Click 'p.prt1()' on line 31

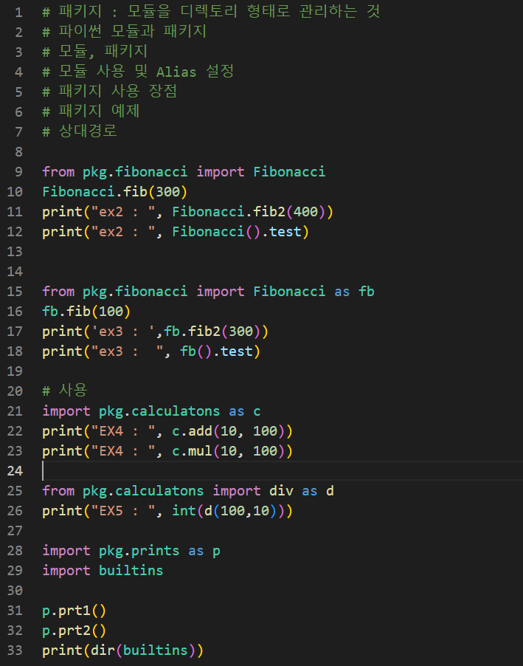click(75, 611)
